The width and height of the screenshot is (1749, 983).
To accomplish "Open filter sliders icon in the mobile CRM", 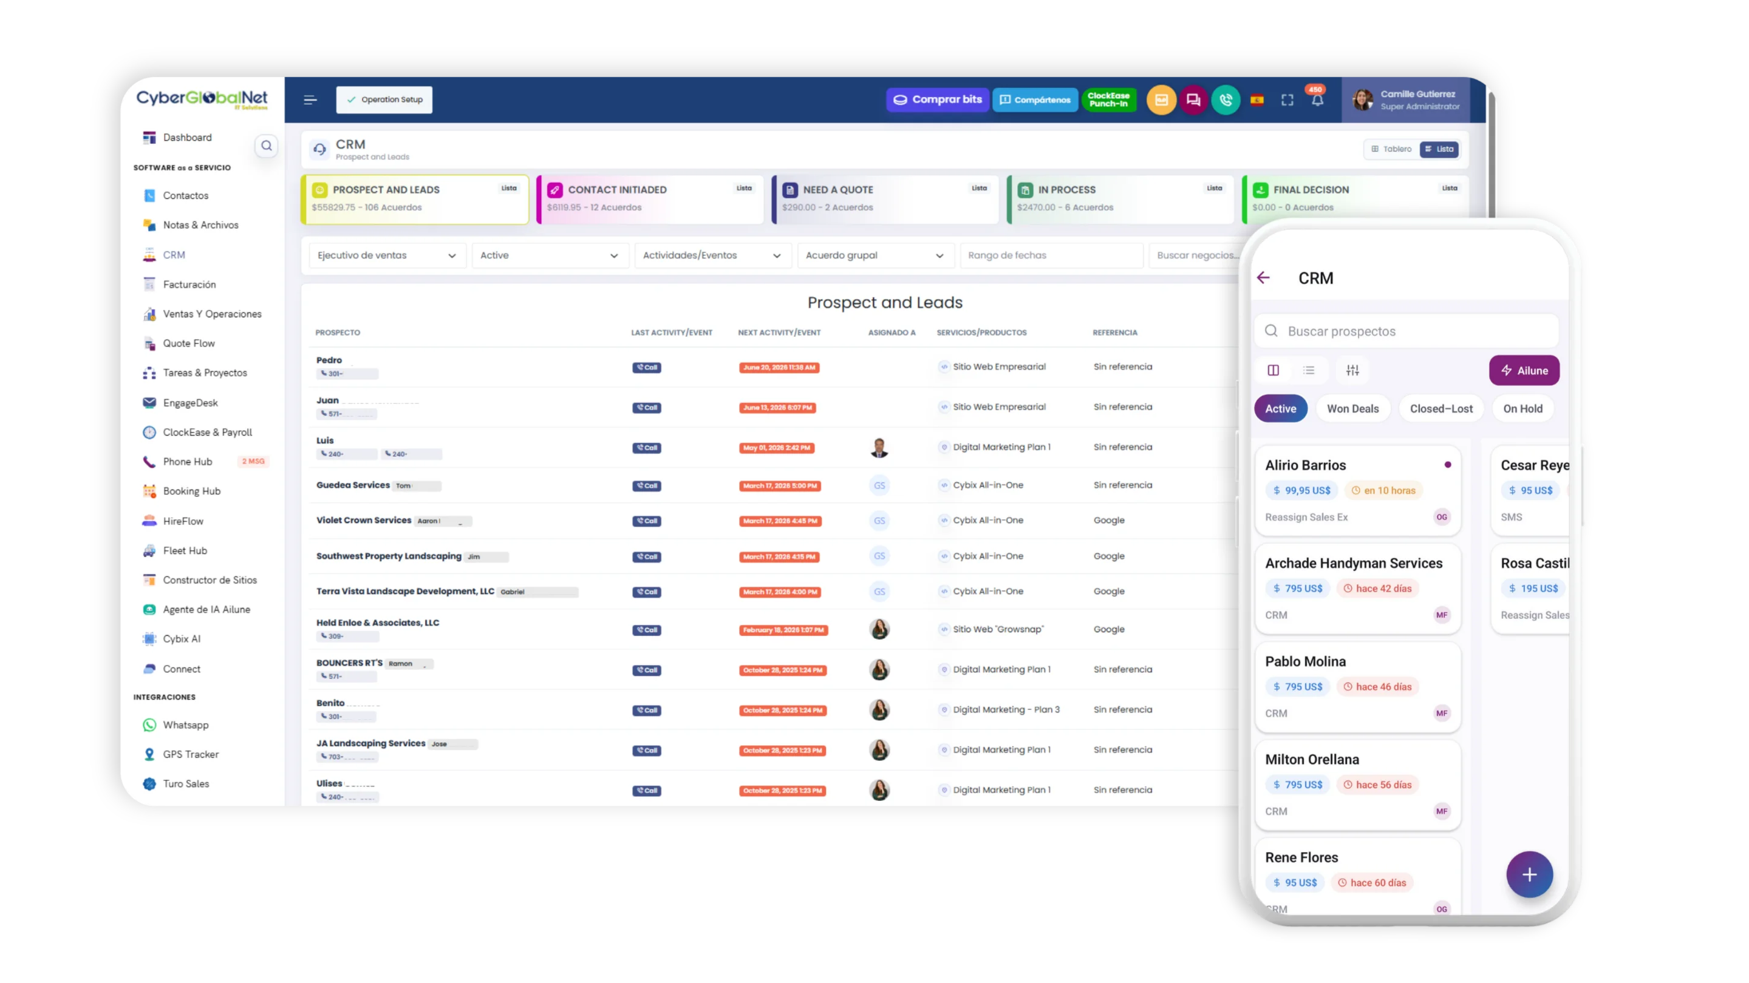I will pos(1352,370).
